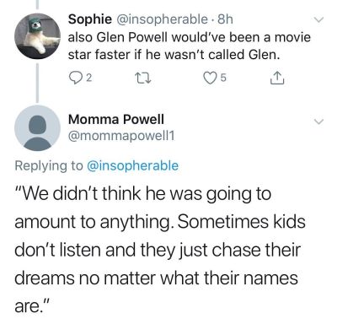Like Sophie's tweet with the heart icon
Viewport: 337px width, 324px height.
209,78
